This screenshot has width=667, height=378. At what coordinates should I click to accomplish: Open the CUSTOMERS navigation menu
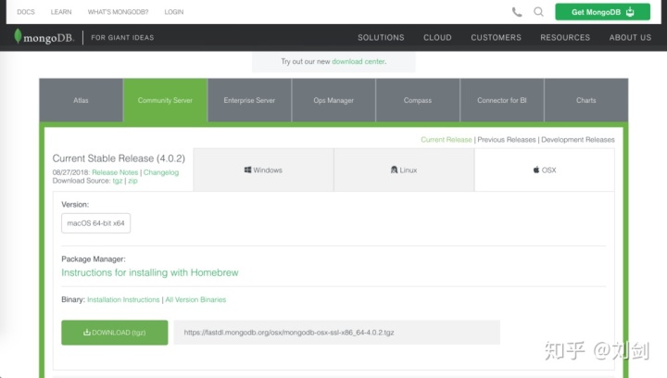click(496, 37)
